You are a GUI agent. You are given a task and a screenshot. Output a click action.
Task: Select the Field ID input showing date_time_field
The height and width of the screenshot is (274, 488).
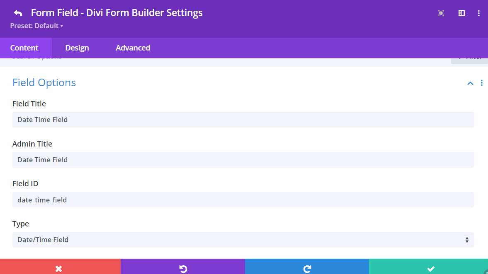(x=243, y=199)
